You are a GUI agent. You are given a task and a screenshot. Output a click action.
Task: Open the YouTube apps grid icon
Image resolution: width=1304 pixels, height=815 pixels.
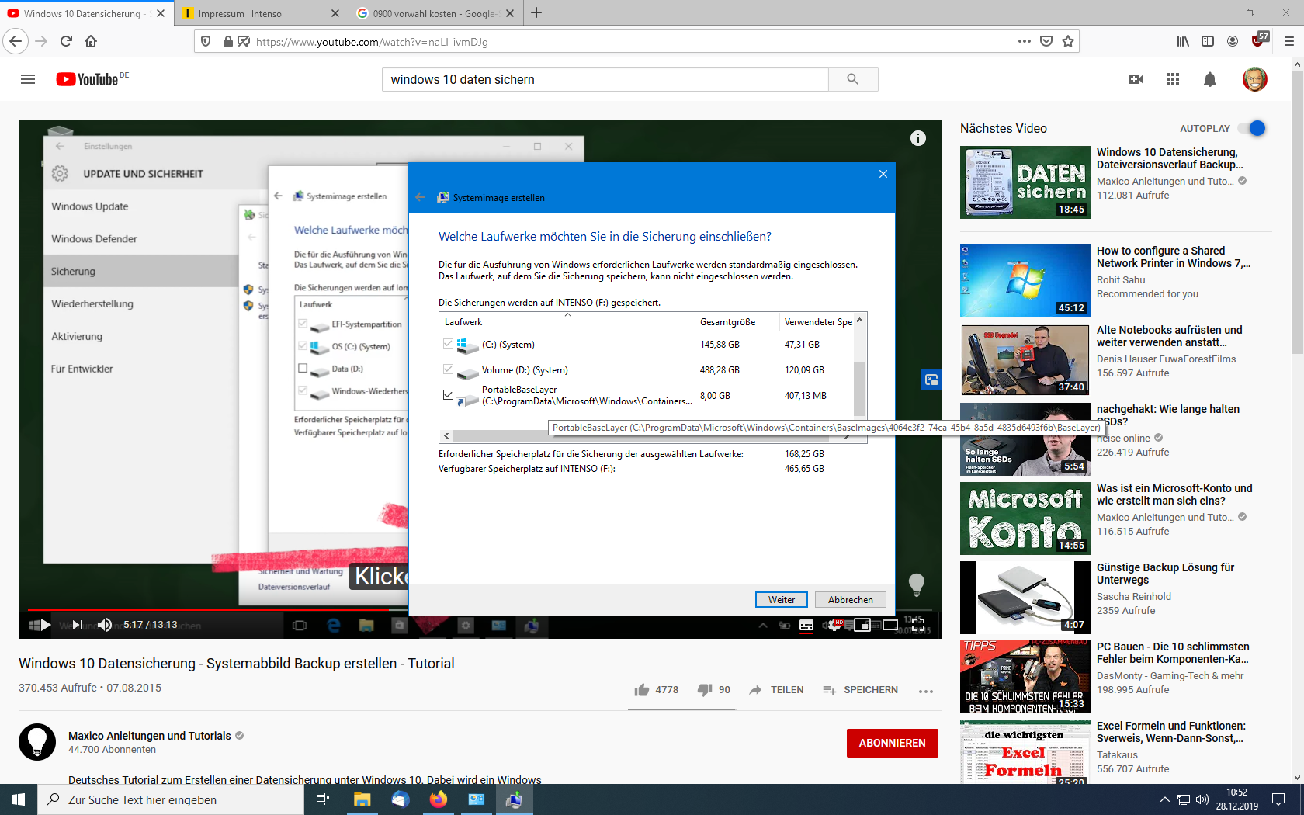pyautogui.click(x=1172, y=79)
